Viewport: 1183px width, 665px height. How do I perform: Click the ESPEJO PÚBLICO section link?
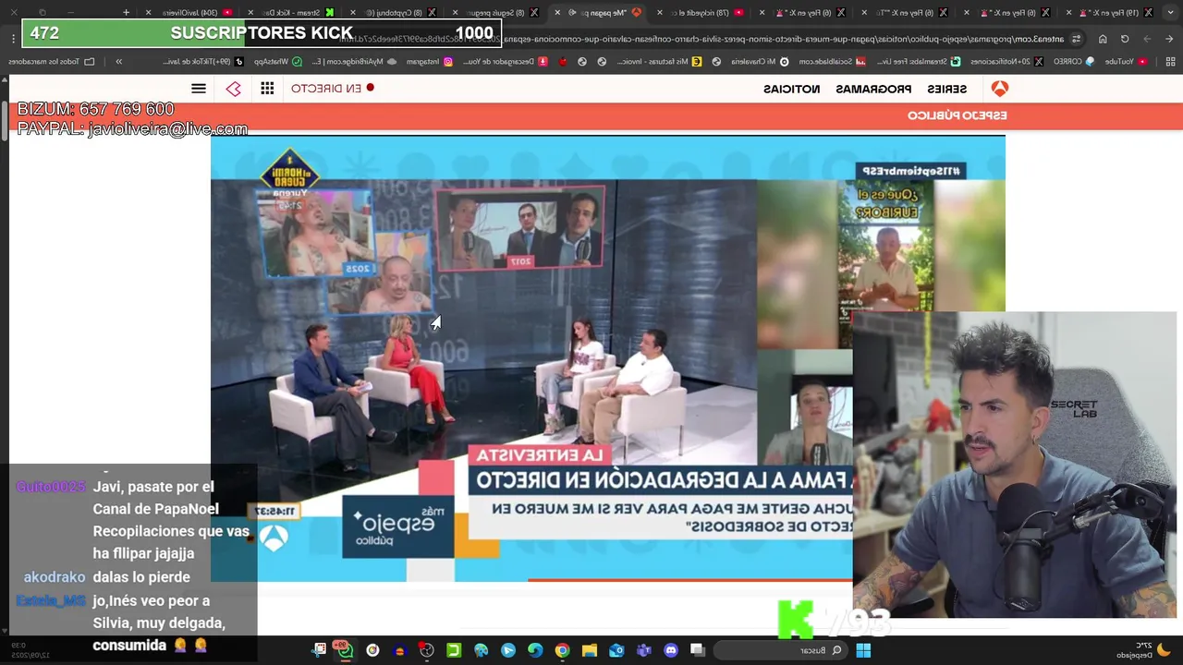click(957, 116)
